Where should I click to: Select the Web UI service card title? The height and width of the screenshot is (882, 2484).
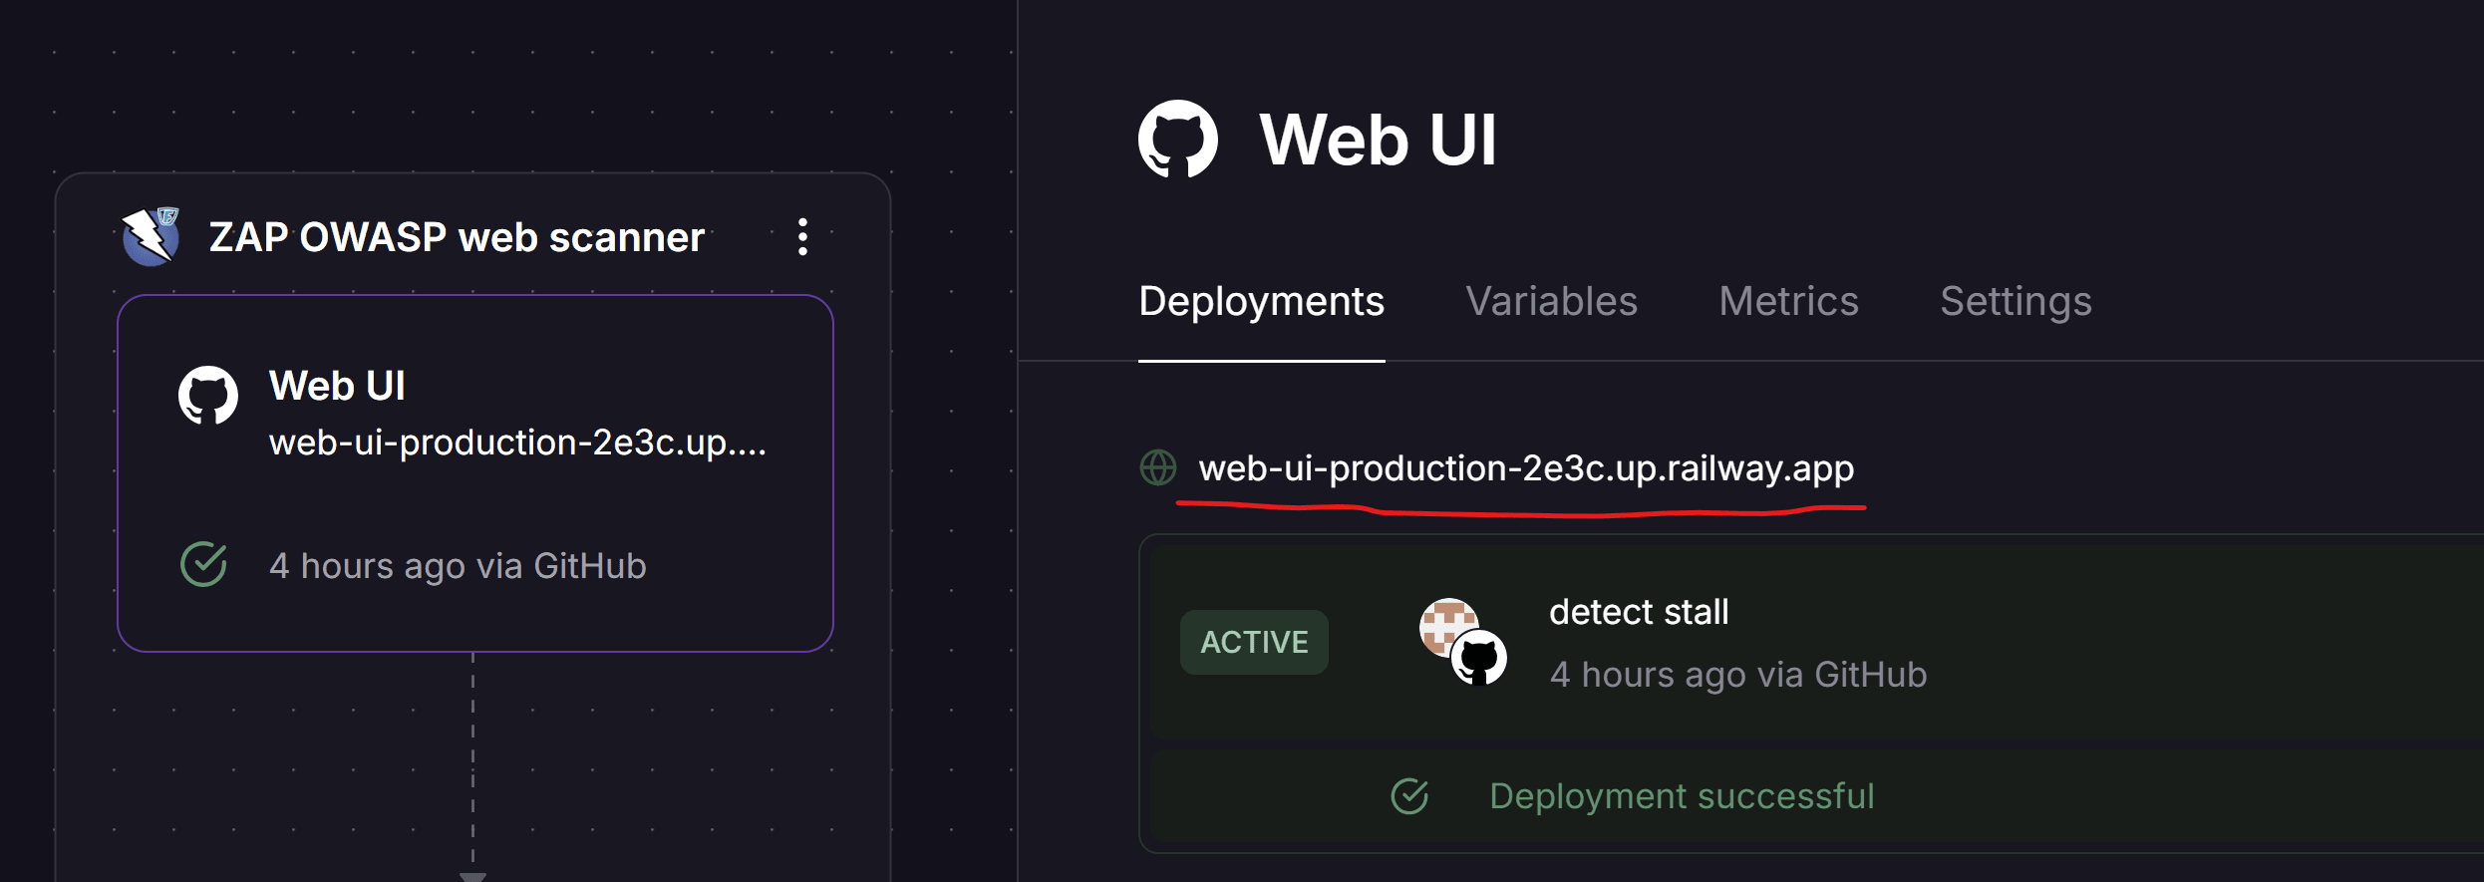pos(337,386)
